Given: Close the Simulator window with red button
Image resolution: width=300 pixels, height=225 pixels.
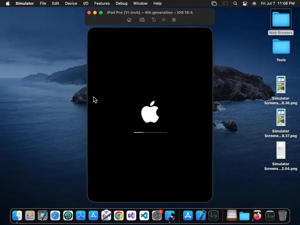Looking at the screenshot, I should pos(89,13).
